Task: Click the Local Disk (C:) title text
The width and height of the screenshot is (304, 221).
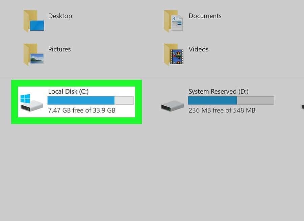Action: tap(68, 92)
